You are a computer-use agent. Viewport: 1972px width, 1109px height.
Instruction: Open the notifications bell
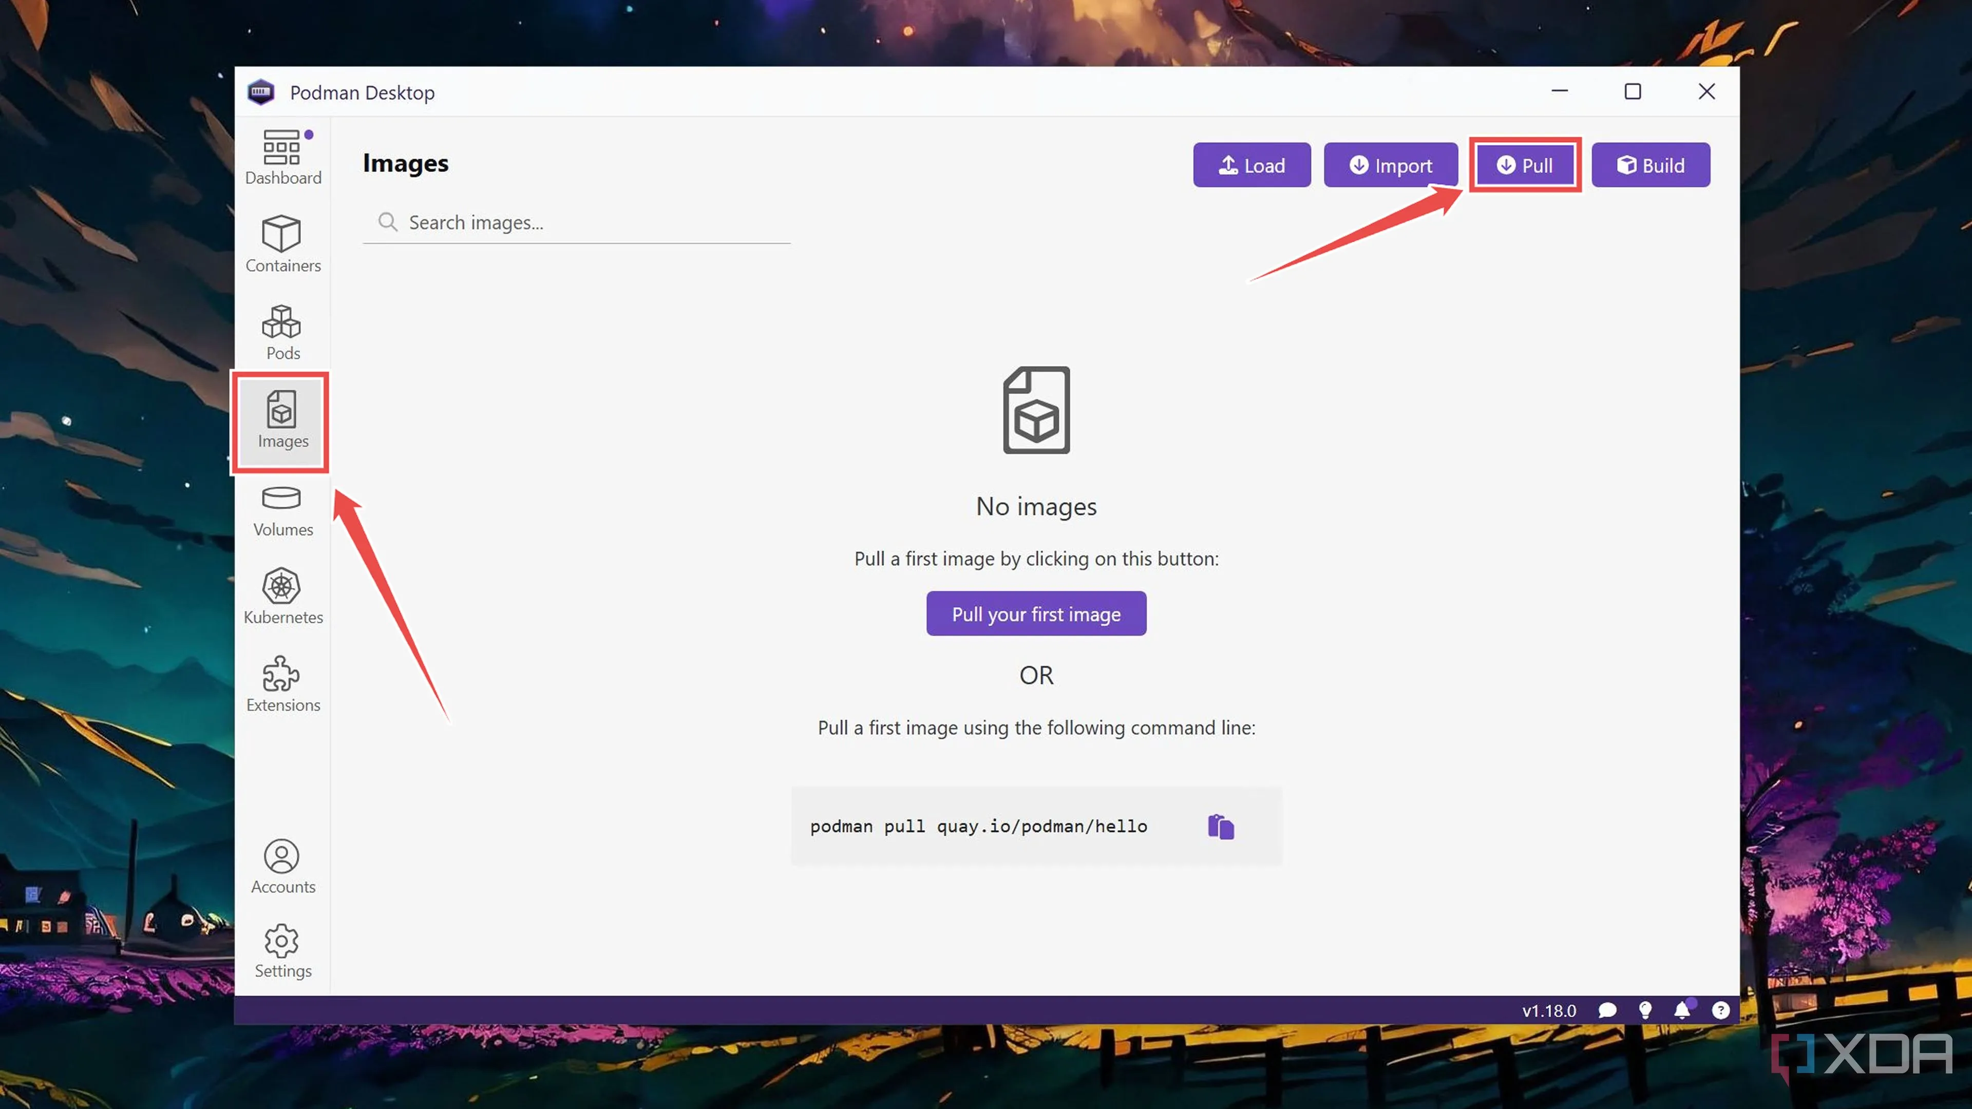coord(1682,1011)
